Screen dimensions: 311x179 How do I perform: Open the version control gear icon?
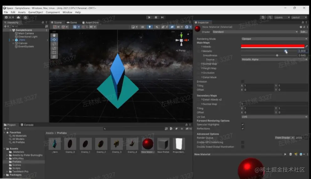click(25, 18)
